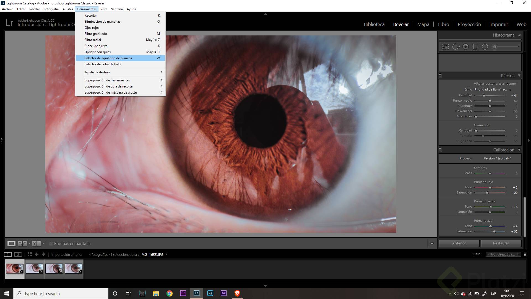Viewport: 531px width, 299px height.
Task: Choose Selector de equilibrio de blancos from menu
Action: [108, 58]
